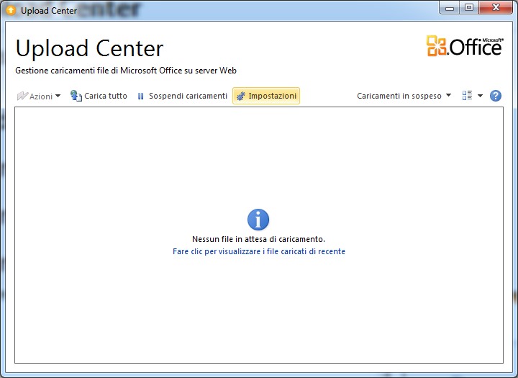This screenshot has height=378, width=518.
Task: Click the large Upload Center heading
Action: coord(89,48)
